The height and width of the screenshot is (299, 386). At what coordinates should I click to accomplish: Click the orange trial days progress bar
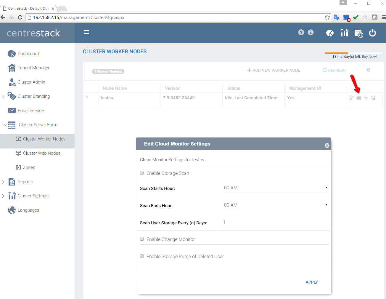click(x=336, y=53)
